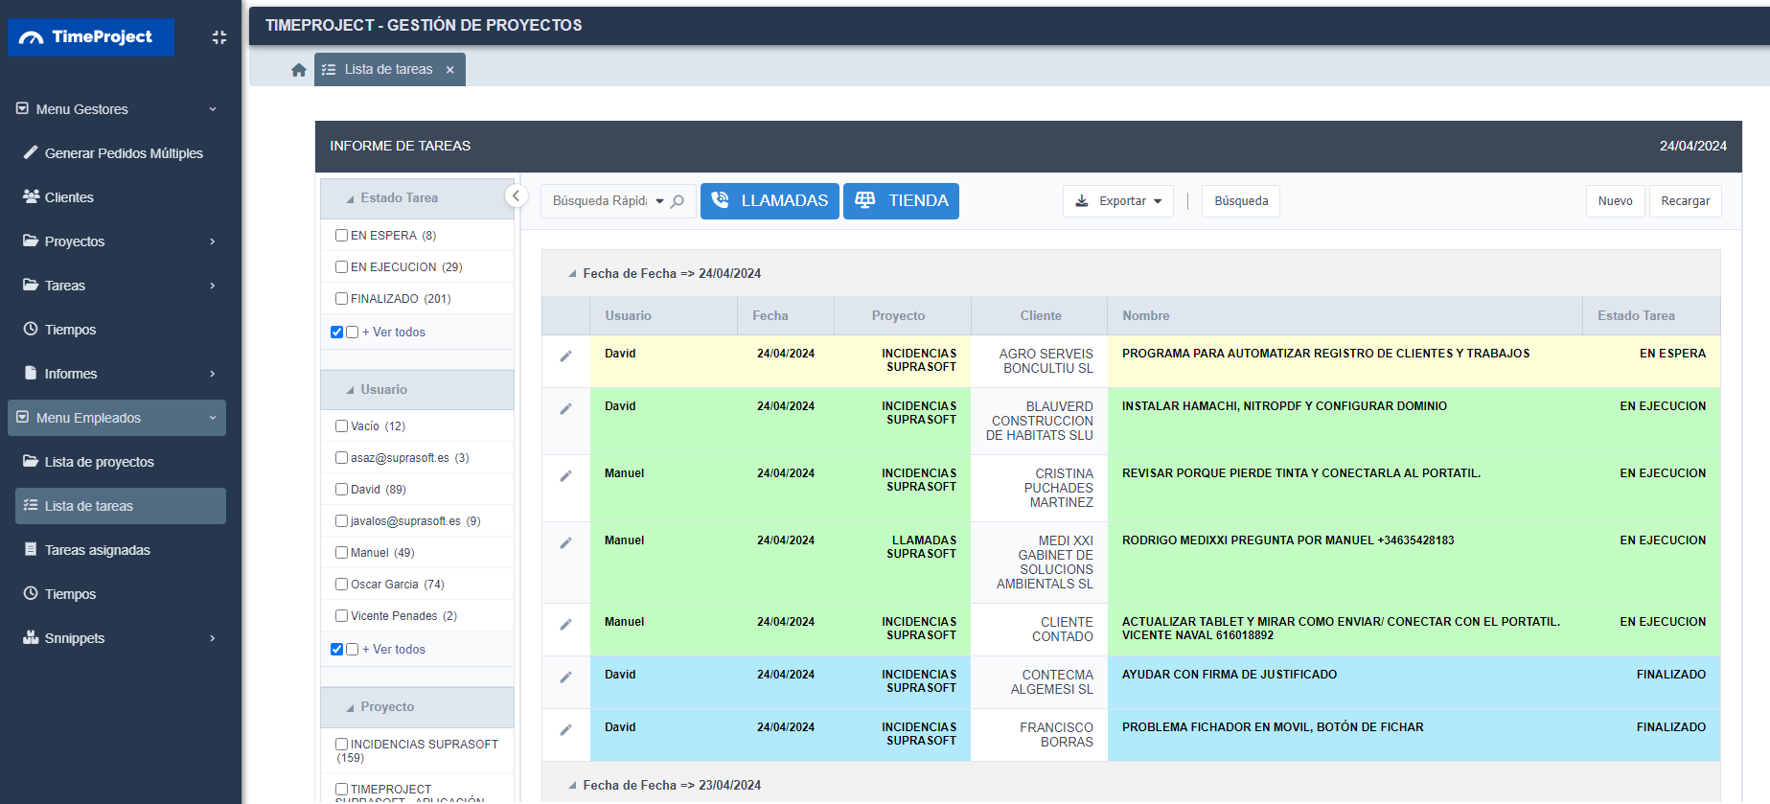Viewport: 1770px width, 804px height.
Task: Open Tiempos under Menu Gestores
Action: pos(121,330)
